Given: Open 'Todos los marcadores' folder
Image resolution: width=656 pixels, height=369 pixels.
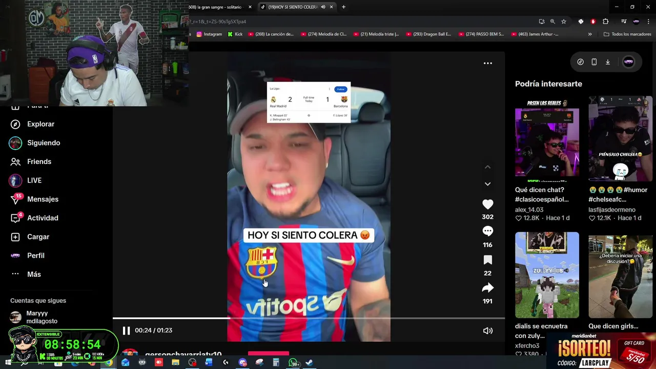Looking at the screenshot, I should click(x=627, y=34).
